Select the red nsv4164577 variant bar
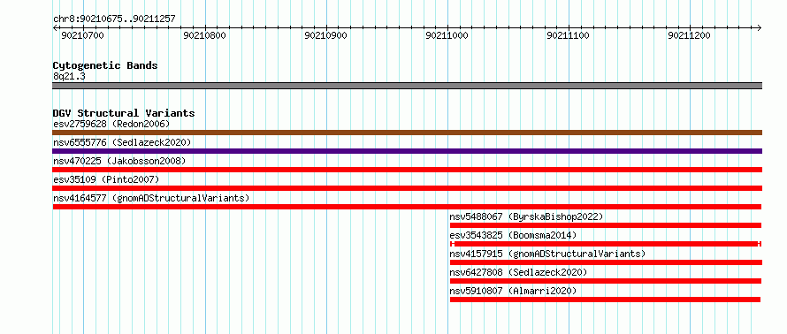The height and width of the screenshot is (334, 787). (x=407, y=207)
